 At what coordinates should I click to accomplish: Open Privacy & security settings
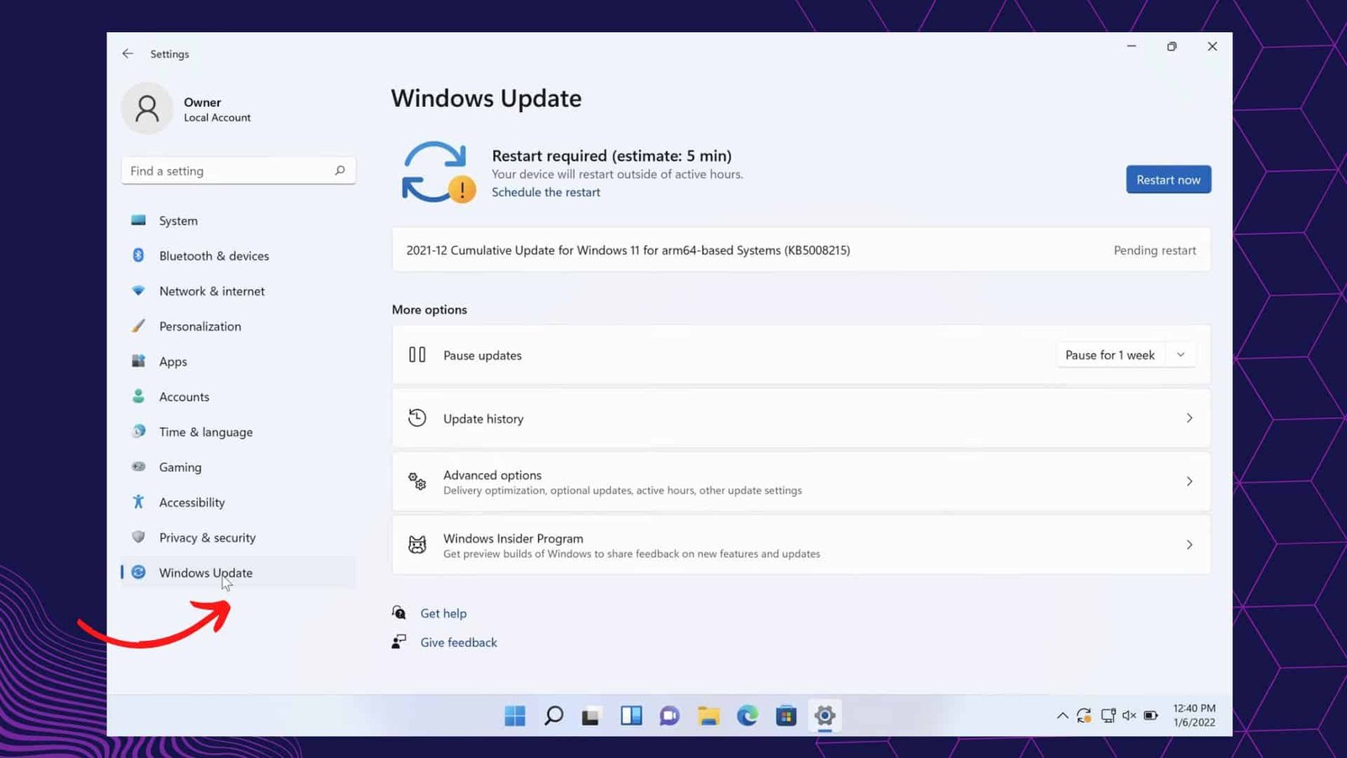click(x=238, y=537)
